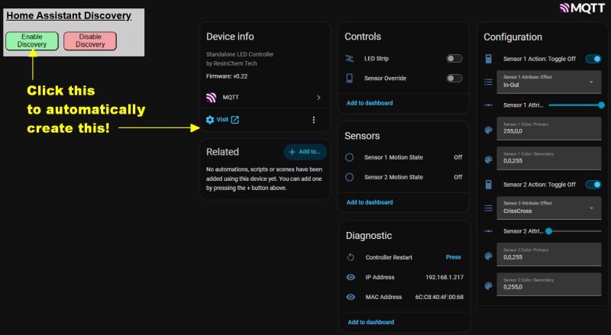Open Sensor 2 Attribute Effect dropdown

[x=549, y=208]
